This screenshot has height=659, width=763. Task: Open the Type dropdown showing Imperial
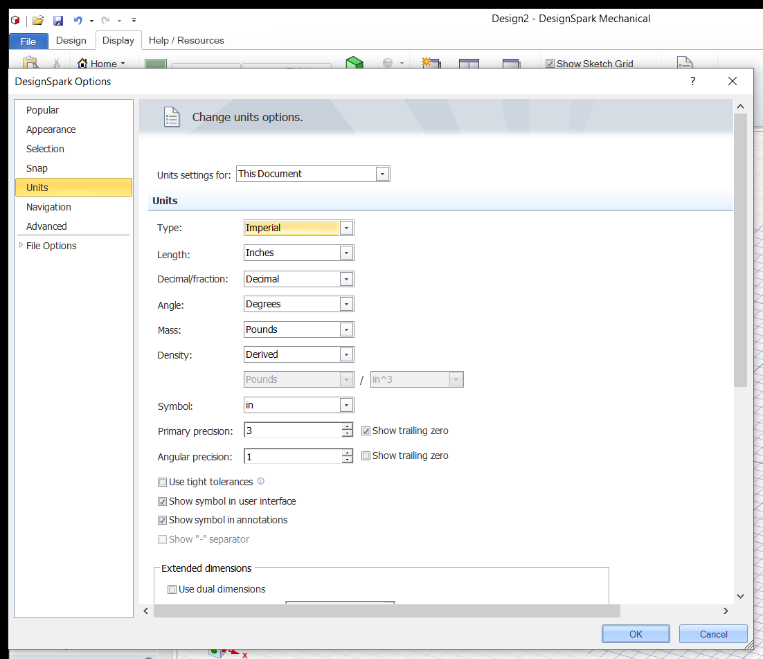tap(347, 228)
